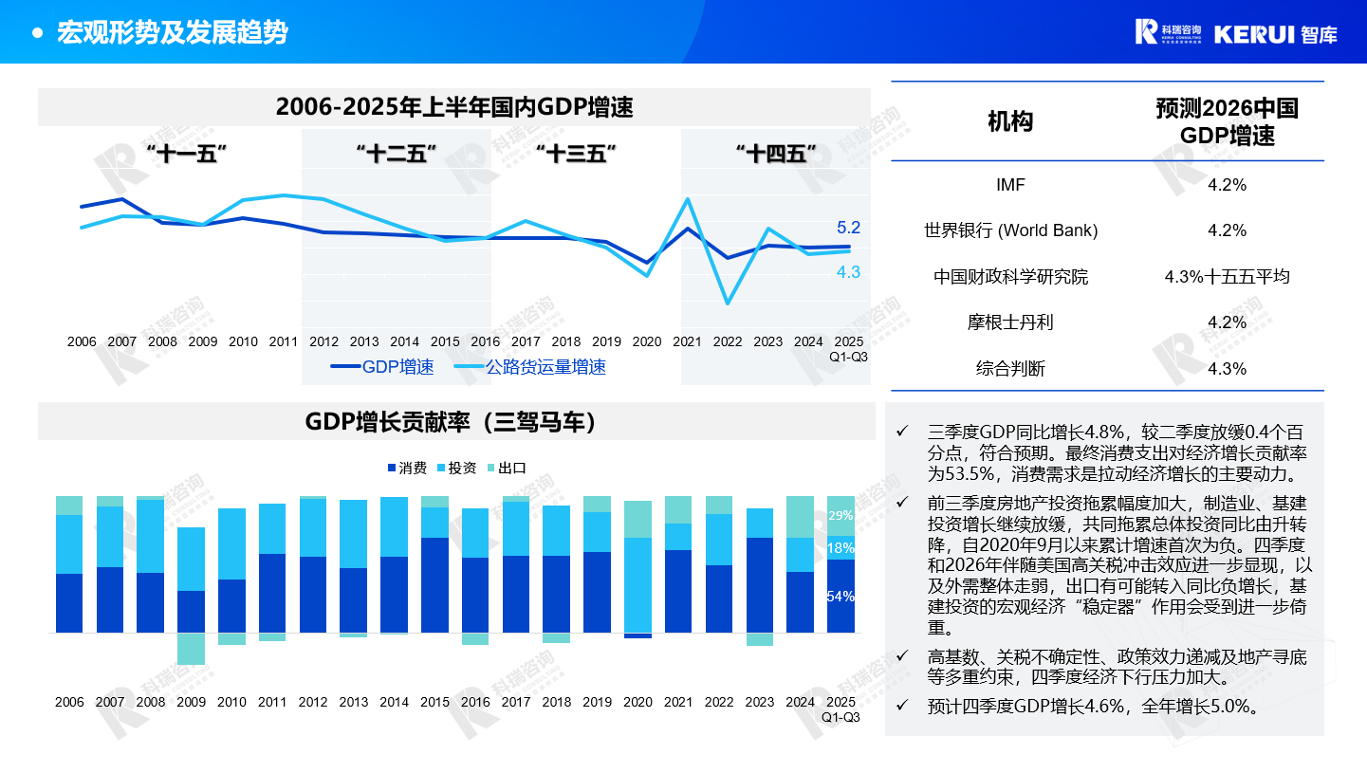Select the 2006-2025年上半年国内GDP增速 chart title
1367x773 pixels.
pos(453,107)
